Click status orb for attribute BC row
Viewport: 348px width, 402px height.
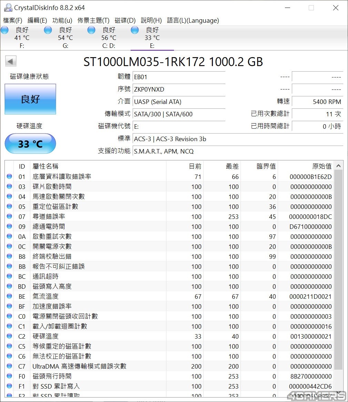[9, 276]
